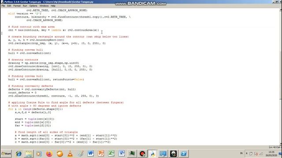This screenshot has width=282, height=158.
Task: Click the 'defects = cv2.convexityDefects' line
Action: point(42,90)
